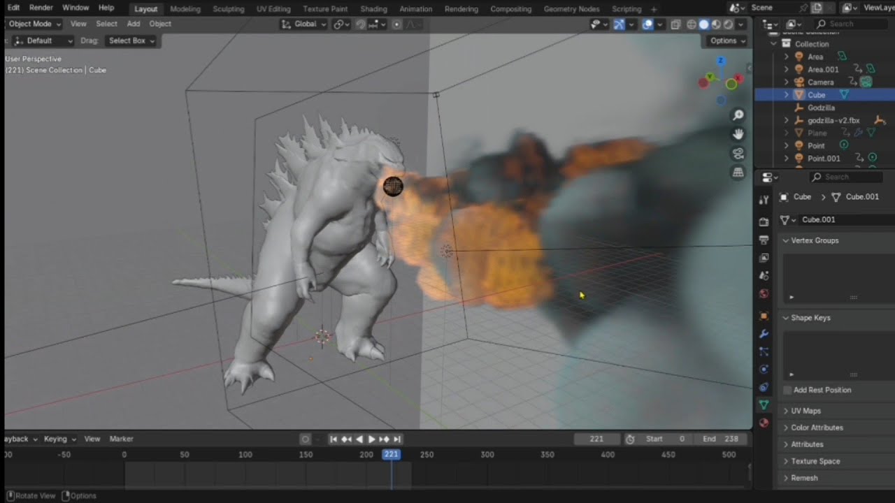Open Render menu

point(41,8)
